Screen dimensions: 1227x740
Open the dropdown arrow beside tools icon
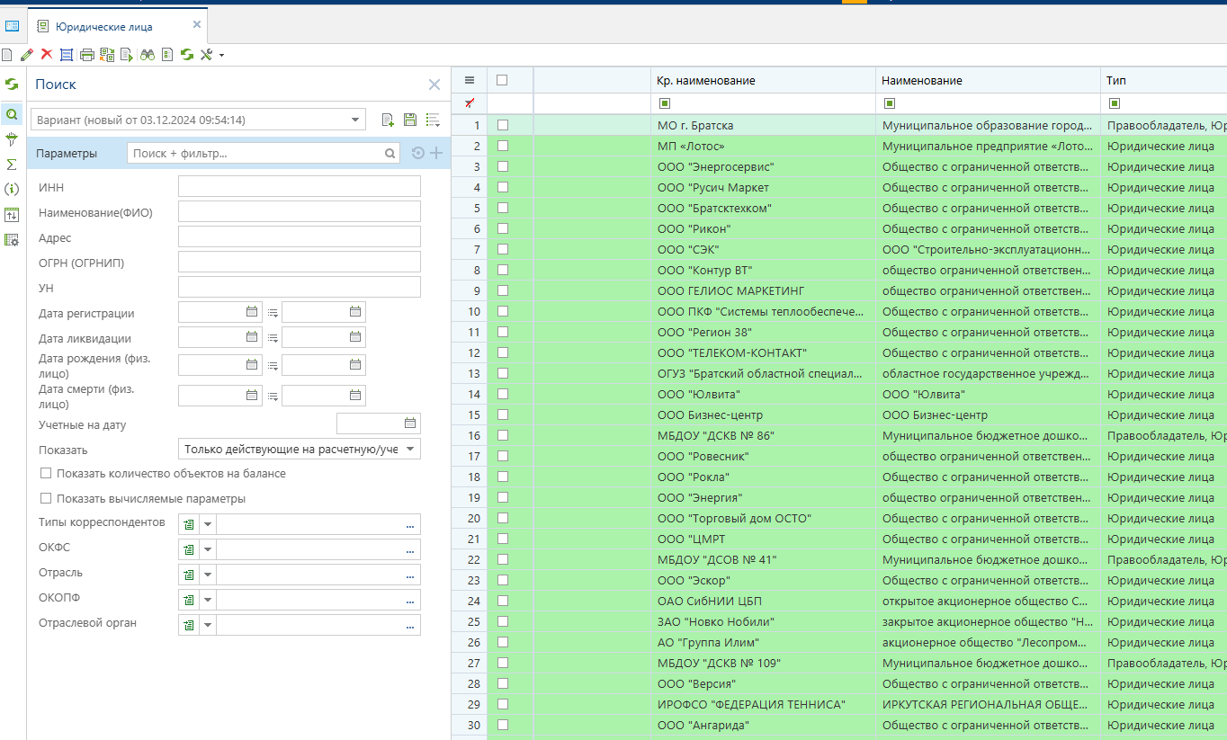coord(221,55)
